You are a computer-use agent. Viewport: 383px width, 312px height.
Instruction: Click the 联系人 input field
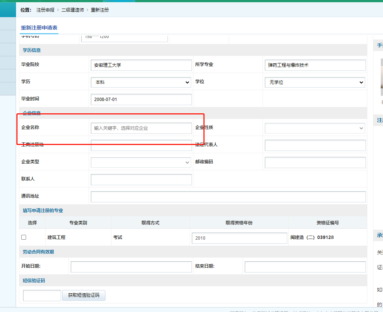click(x=141, y=180)
